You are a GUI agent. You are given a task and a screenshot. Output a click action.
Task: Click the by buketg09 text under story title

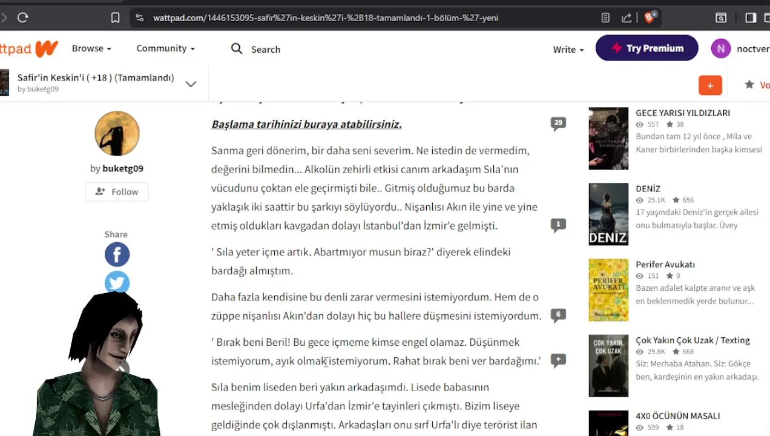pos(38,89)
